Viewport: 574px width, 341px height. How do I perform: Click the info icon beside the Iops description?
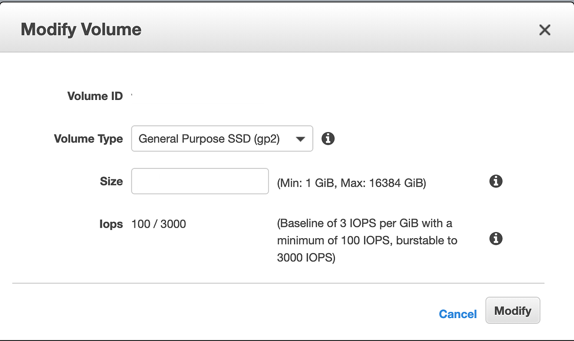pyautogui.click(x=496, y=239)
